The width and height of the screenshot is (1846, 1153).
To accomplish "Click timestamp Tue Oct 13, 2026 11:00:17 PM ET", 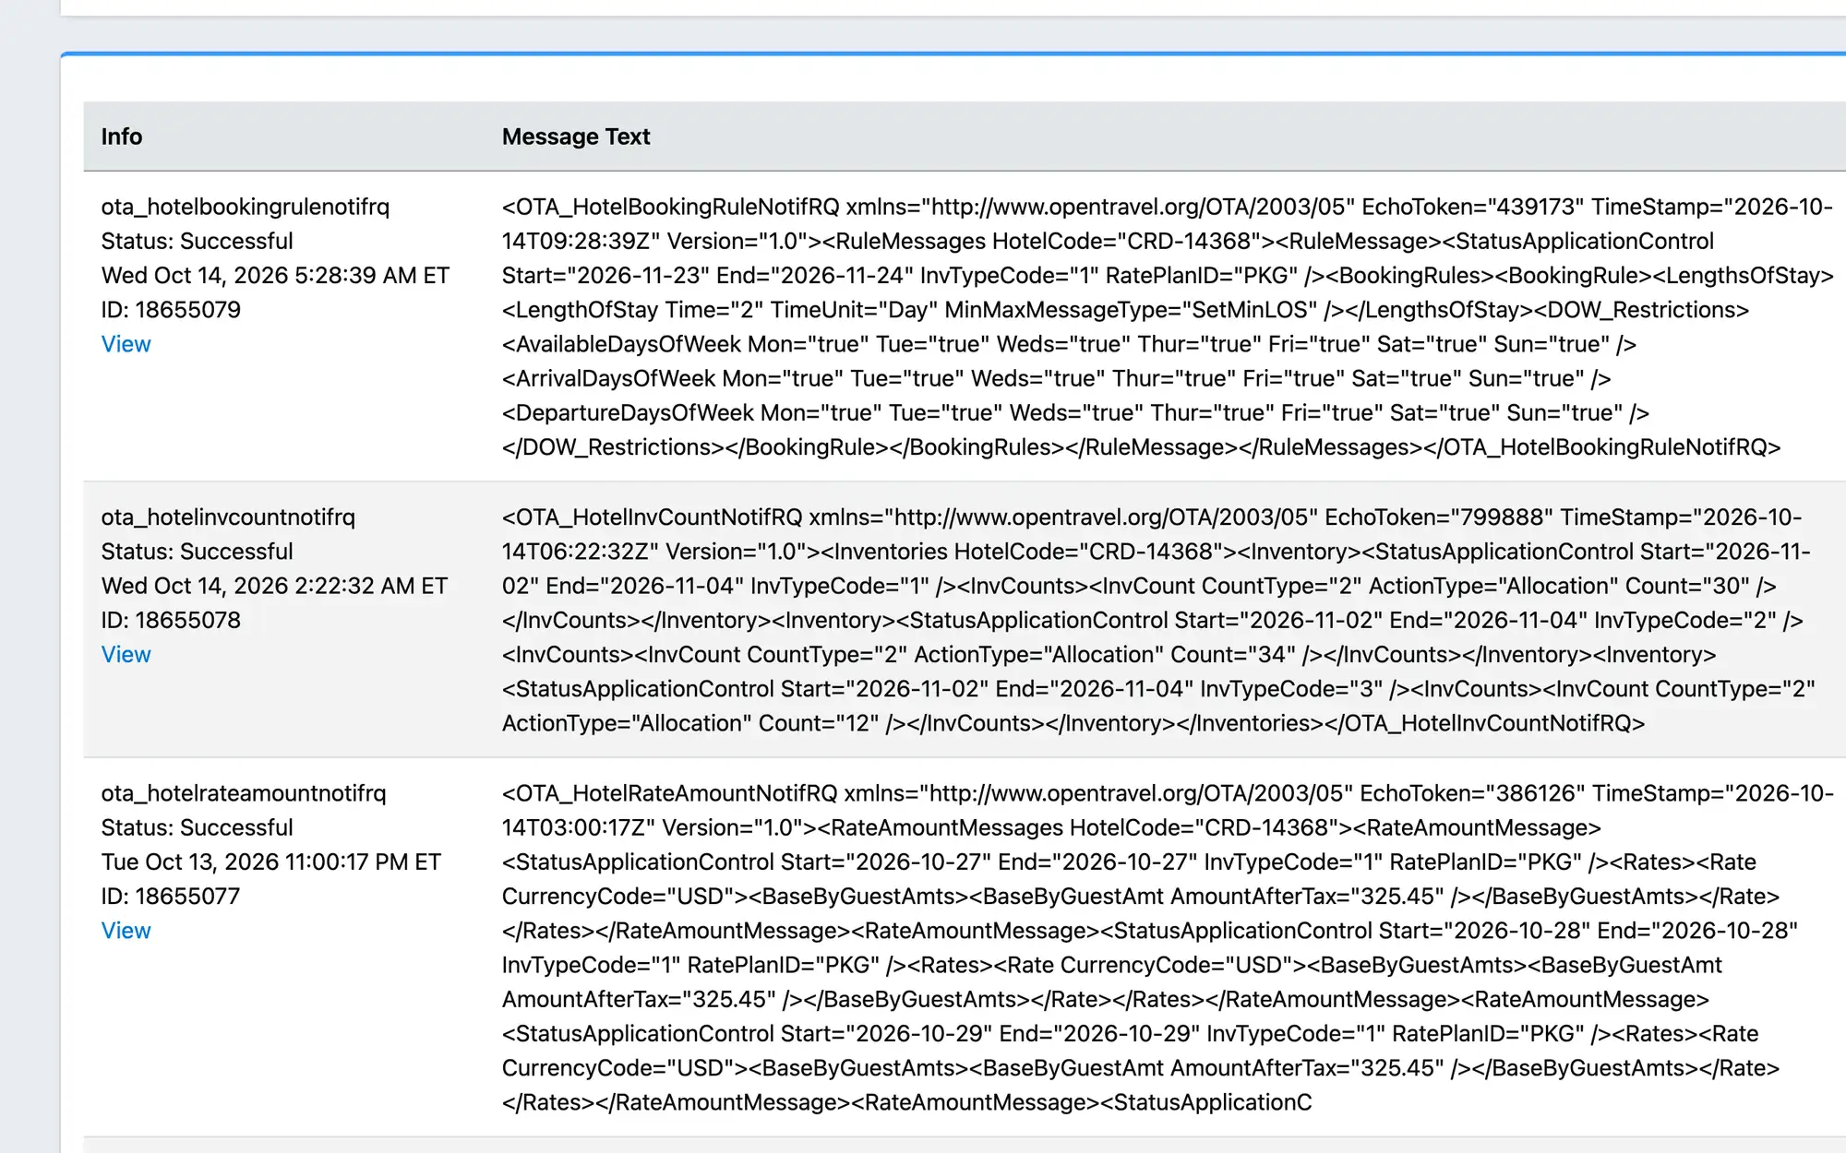I will tap(271, 862).
